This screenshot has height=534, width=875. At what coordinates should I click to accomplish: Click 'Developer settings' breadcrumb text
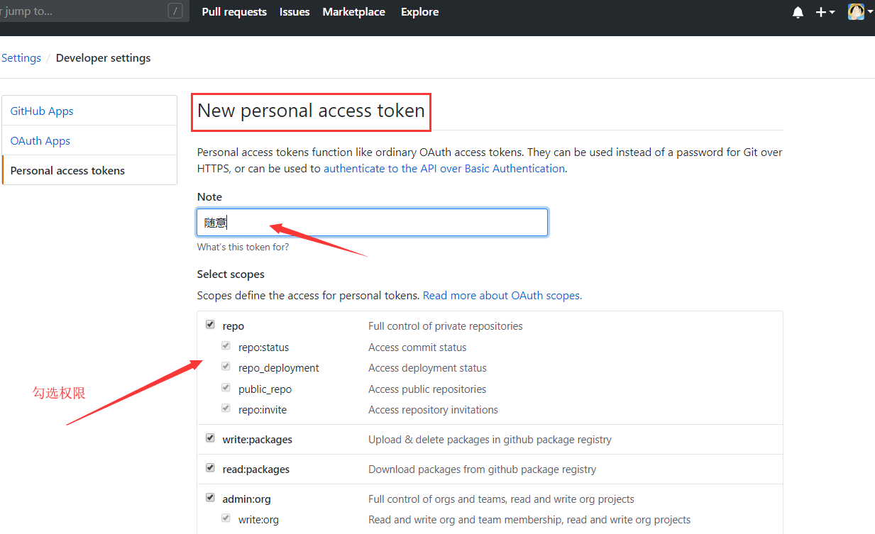(103, 58)
